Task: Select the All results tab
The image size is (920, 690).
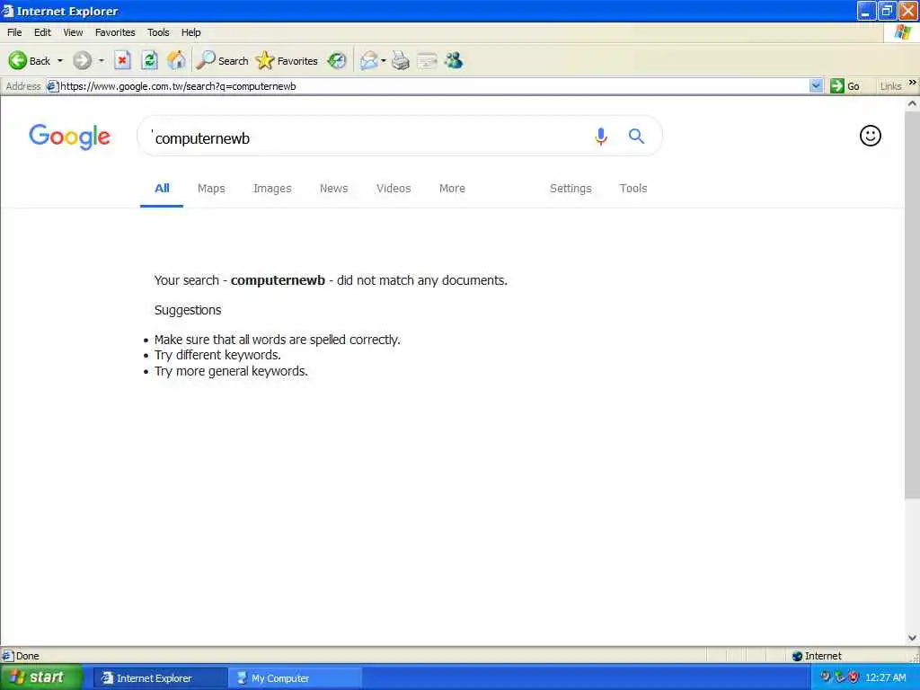Action: 162,189
